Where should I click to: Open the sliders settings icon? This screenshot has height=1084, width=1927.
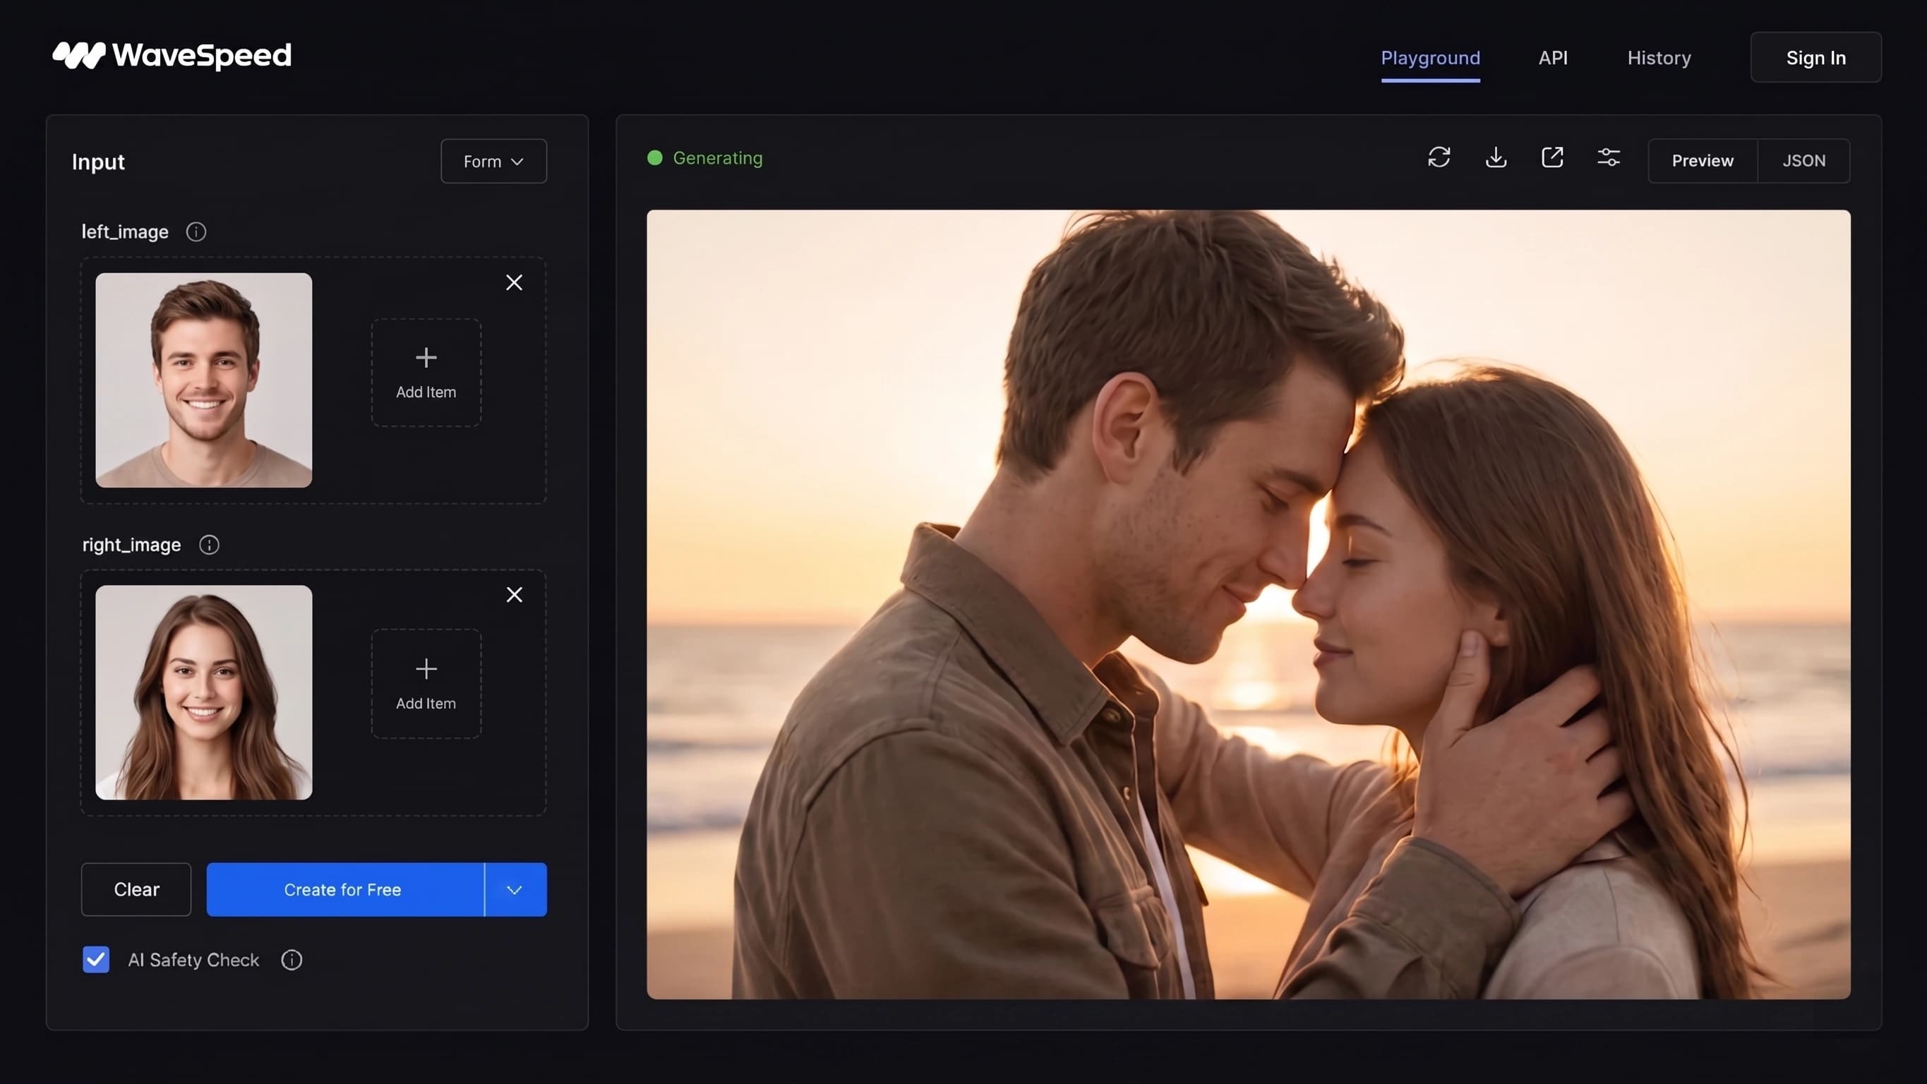[1609, 157]
